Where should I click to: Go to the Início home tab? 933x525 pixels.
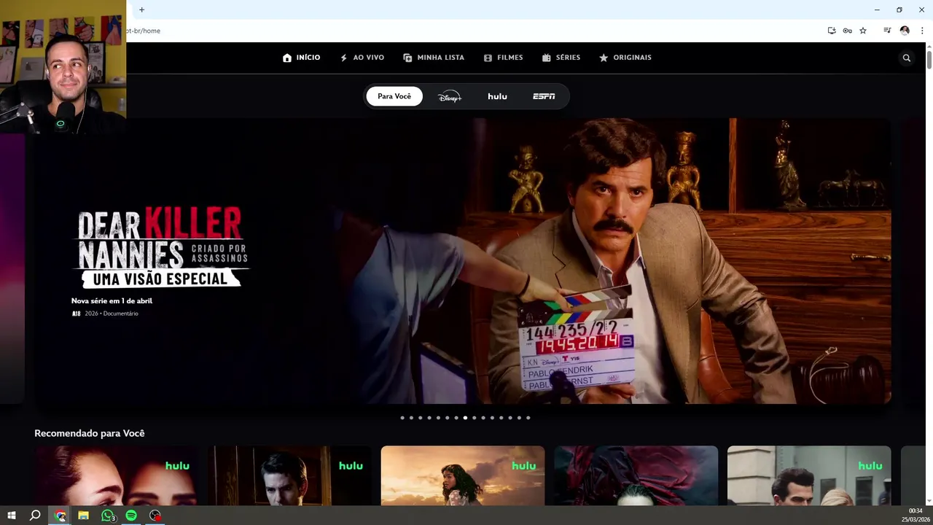pos(301,58)
